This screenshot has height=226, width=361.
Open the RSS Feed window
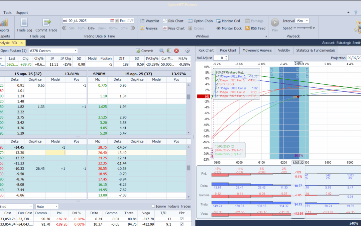click(x=255, y=28)
